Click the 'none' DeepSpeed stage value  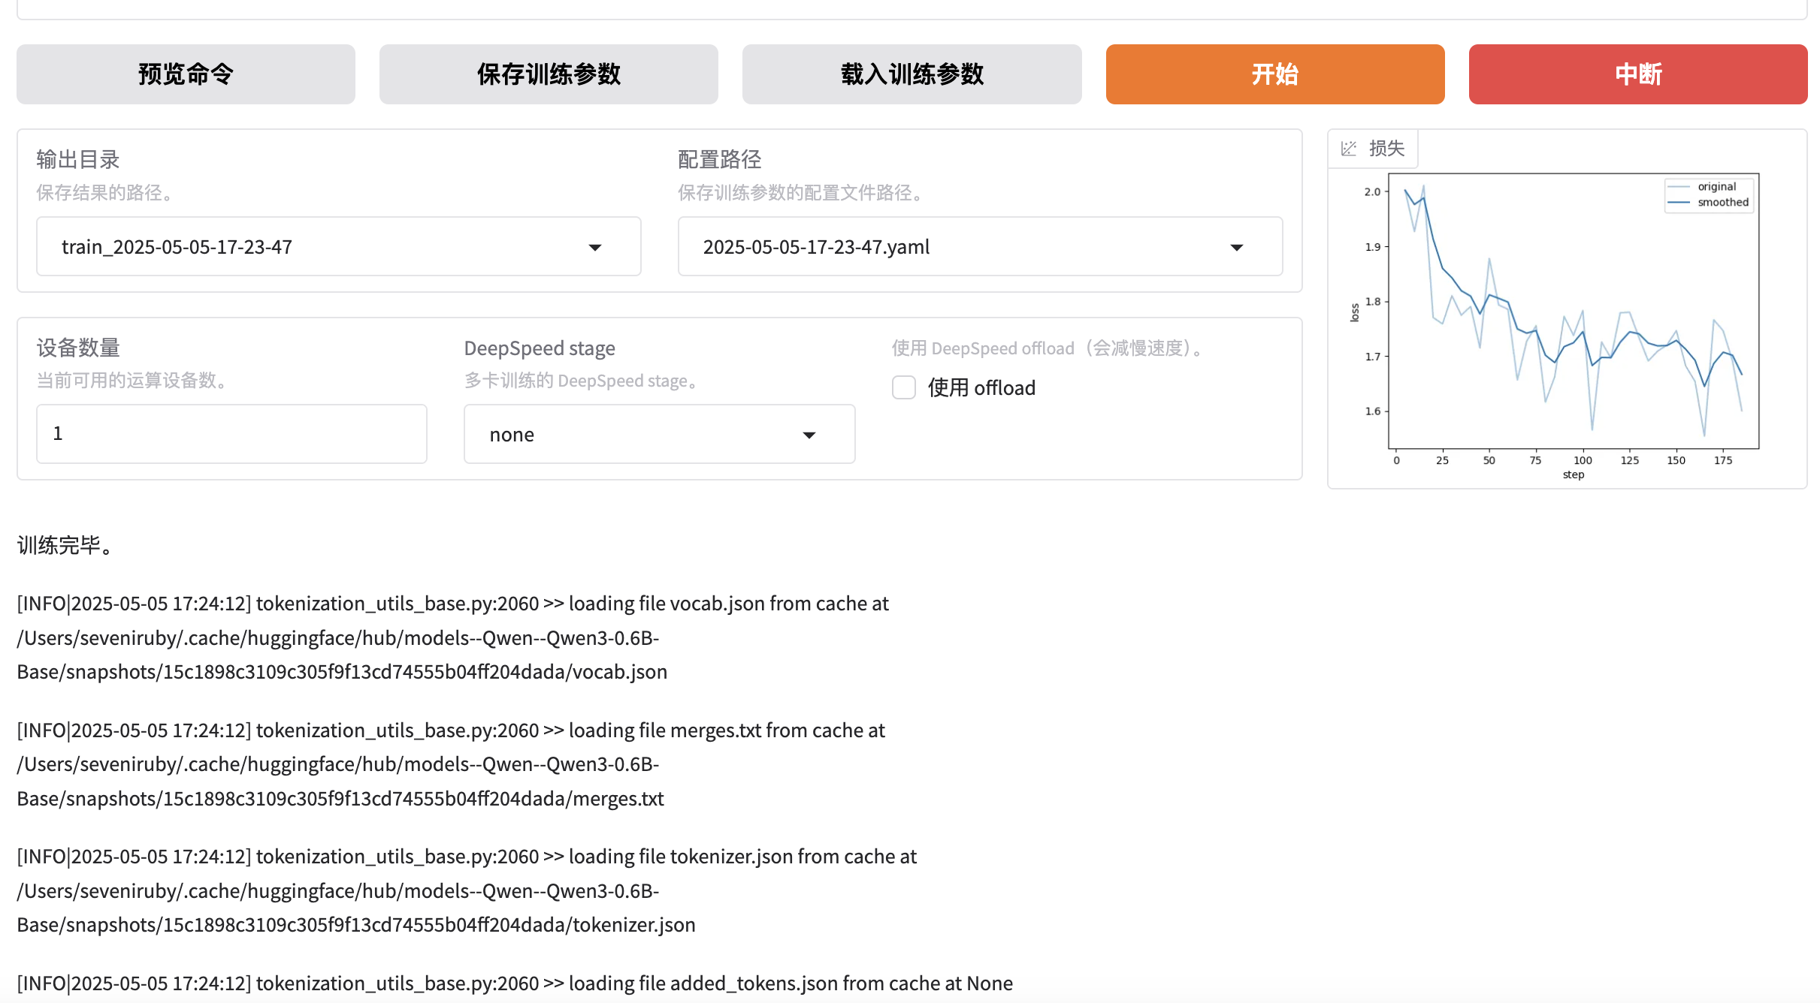tap(512, 435)
